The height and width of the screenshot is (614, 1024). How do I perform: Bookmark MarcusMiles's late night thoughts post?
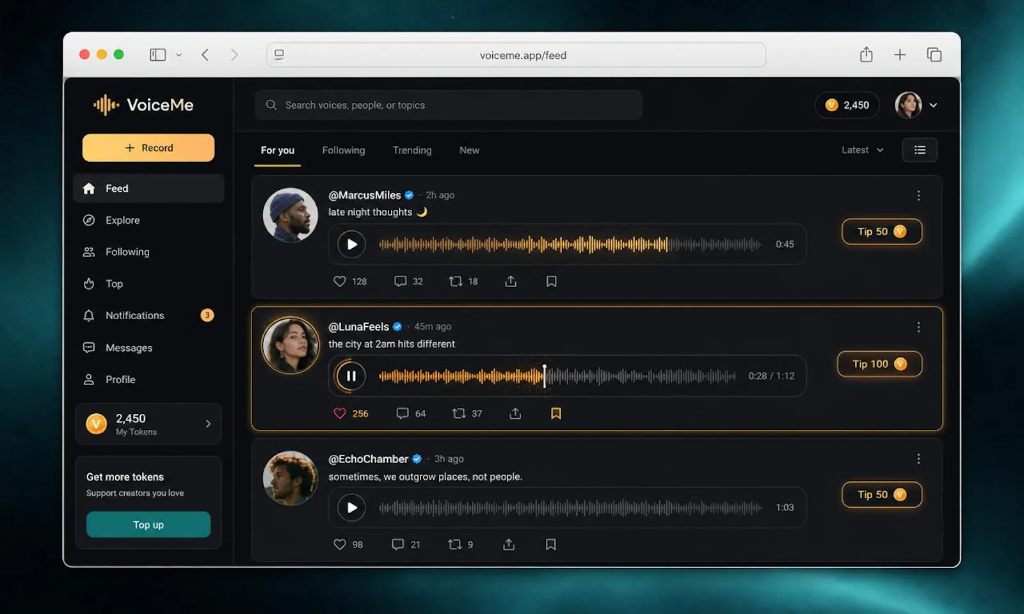coord(551,281)
